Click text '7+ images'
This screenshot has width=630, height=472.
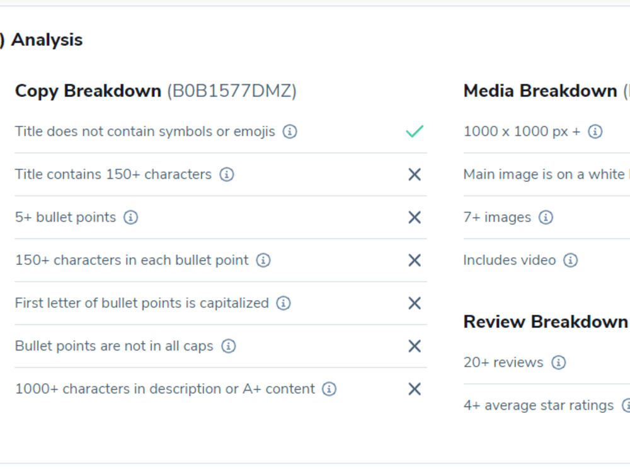(498, 218)
